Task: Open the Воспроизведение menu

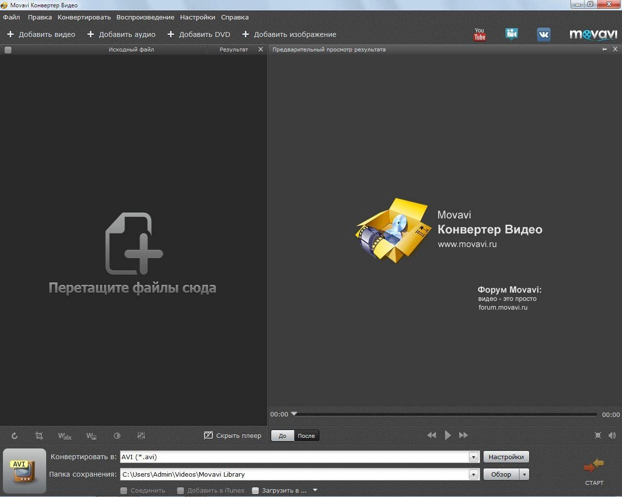Action: click(145, 17)
